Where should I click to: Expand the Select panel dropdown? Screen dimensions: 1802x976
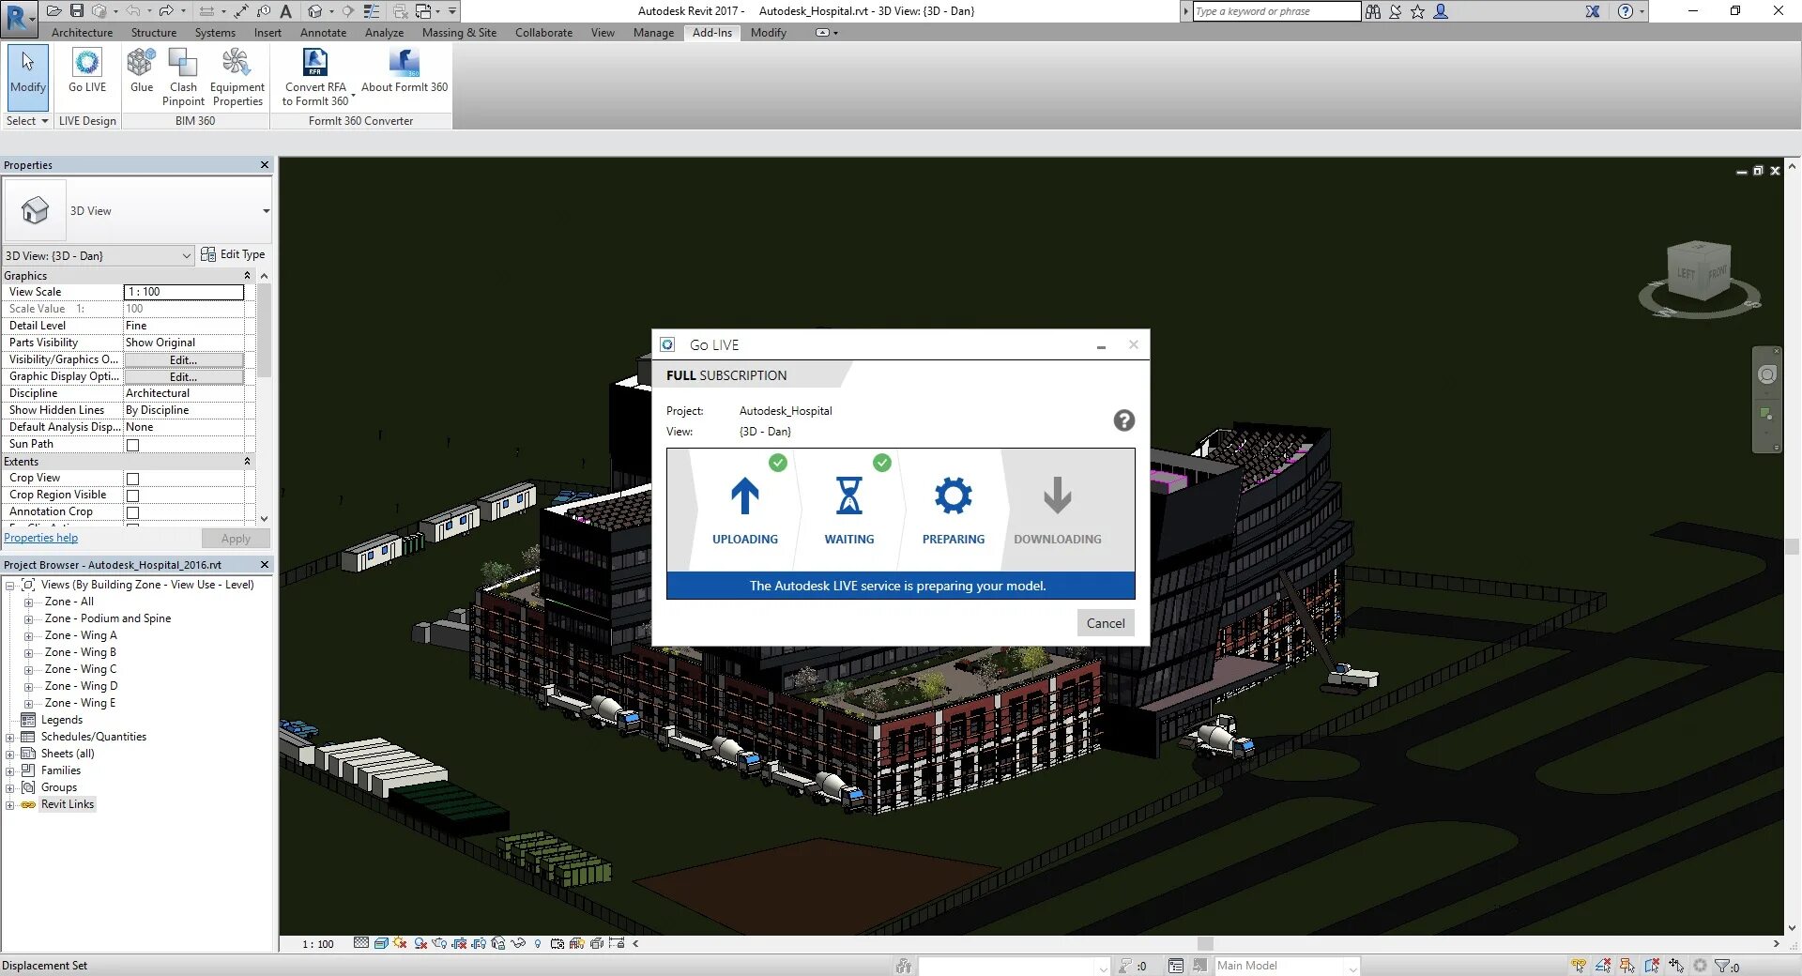pos(26,121)
